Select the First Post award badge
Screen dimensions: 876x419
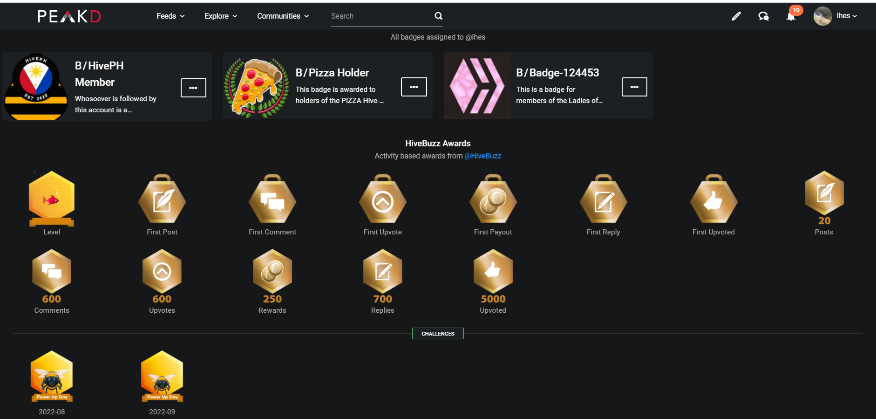click(x=162, y=199)
